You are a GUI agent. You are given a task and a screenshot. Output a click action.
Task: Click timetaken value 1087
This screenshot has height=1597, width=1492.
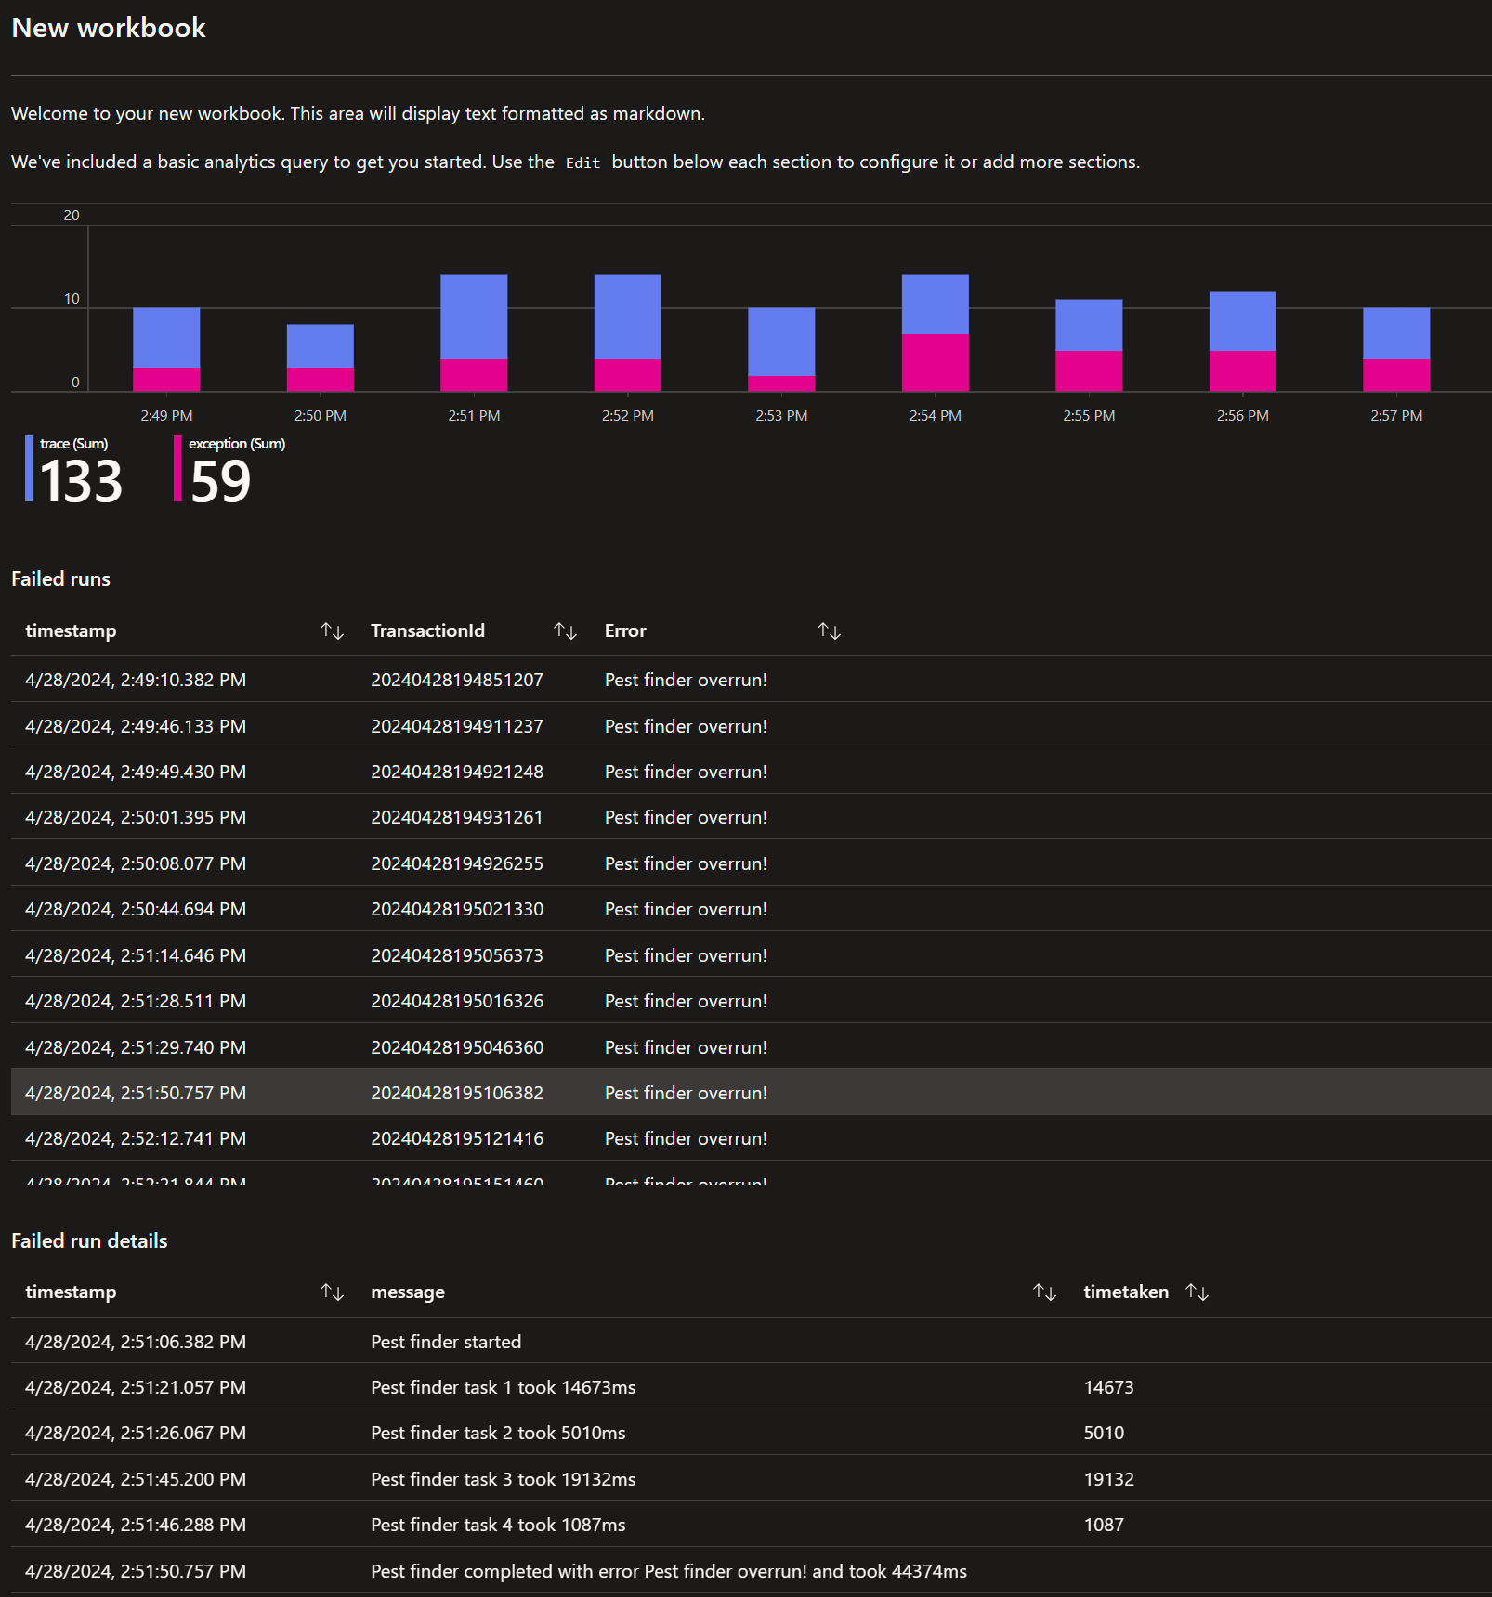click(x=1104, y=1525)
